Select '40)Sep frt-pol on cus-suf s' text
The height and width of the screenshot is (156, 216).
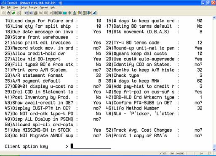tap(140, 91)
